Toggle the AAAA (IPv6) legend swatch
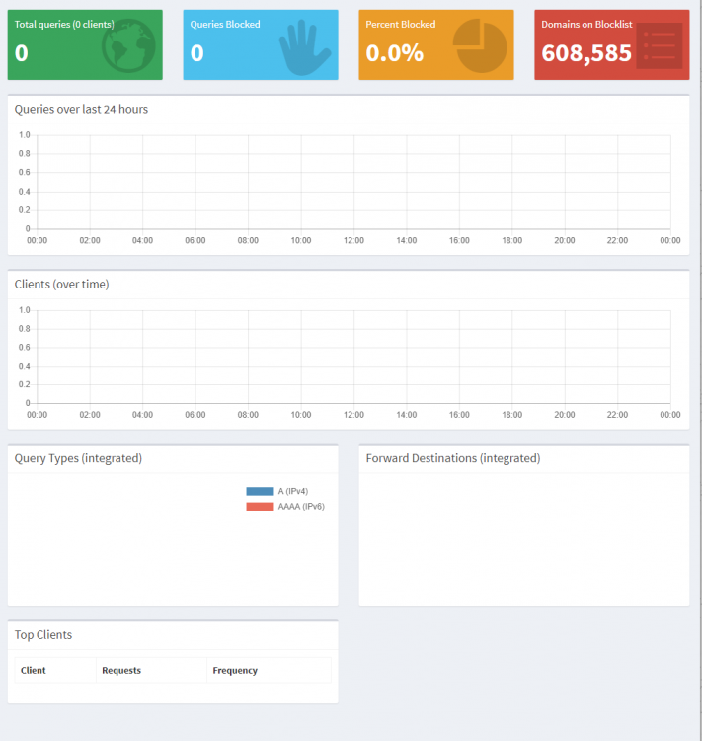The image size is (702, 741). 260,507
